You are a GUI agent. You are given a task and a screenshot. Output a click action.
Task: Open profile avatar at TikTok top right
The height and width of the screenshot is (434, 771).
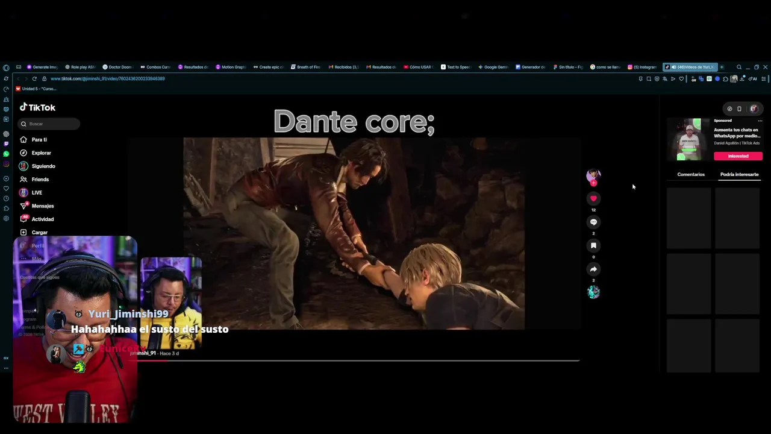[x=754, y=109]
